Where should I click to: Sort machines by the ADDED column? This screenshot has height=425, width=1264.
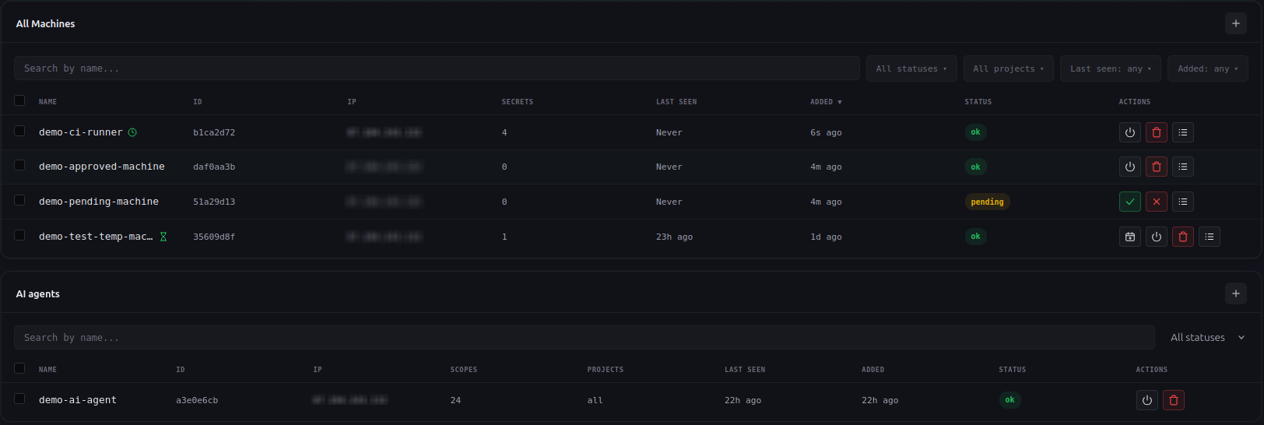(826, 102)
